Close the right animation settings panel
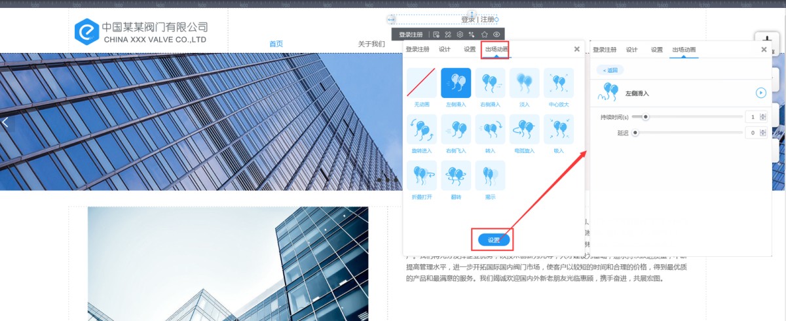 click(764, 49)
